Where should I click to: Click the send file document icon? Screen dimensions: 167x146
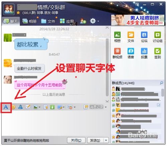46,107
